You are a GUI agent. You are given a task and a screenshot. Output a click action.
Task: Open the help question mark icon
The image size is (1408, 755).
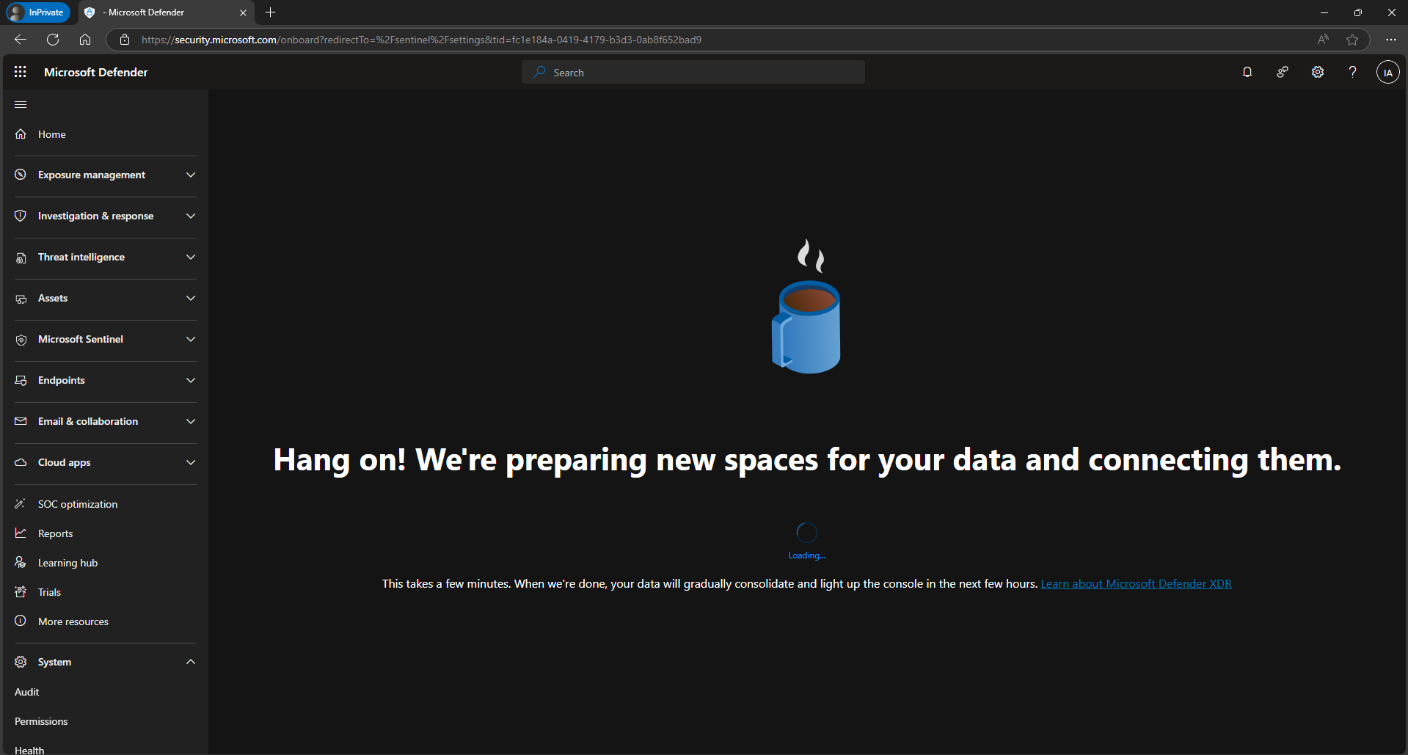[1352, 72]
